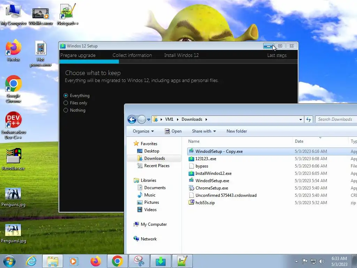Open the Share with dropdown
Screen dimensions: 357x268
204,131
